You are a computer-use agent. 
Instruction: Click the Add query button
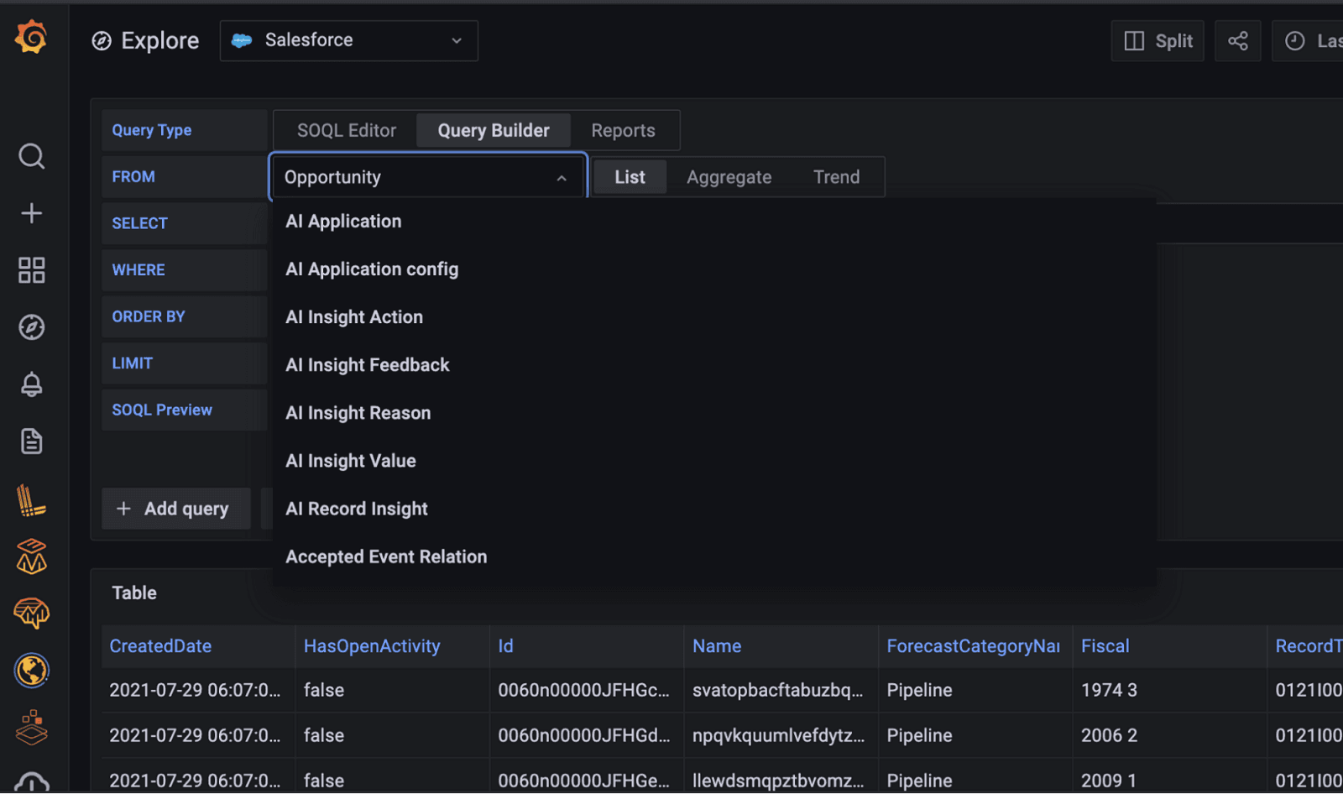point(175,509)
